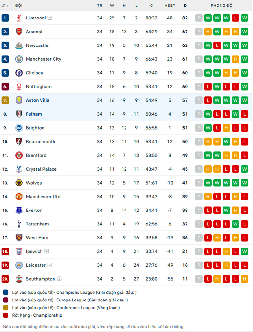Click the Arsenal club crest icon

(19, 32)
